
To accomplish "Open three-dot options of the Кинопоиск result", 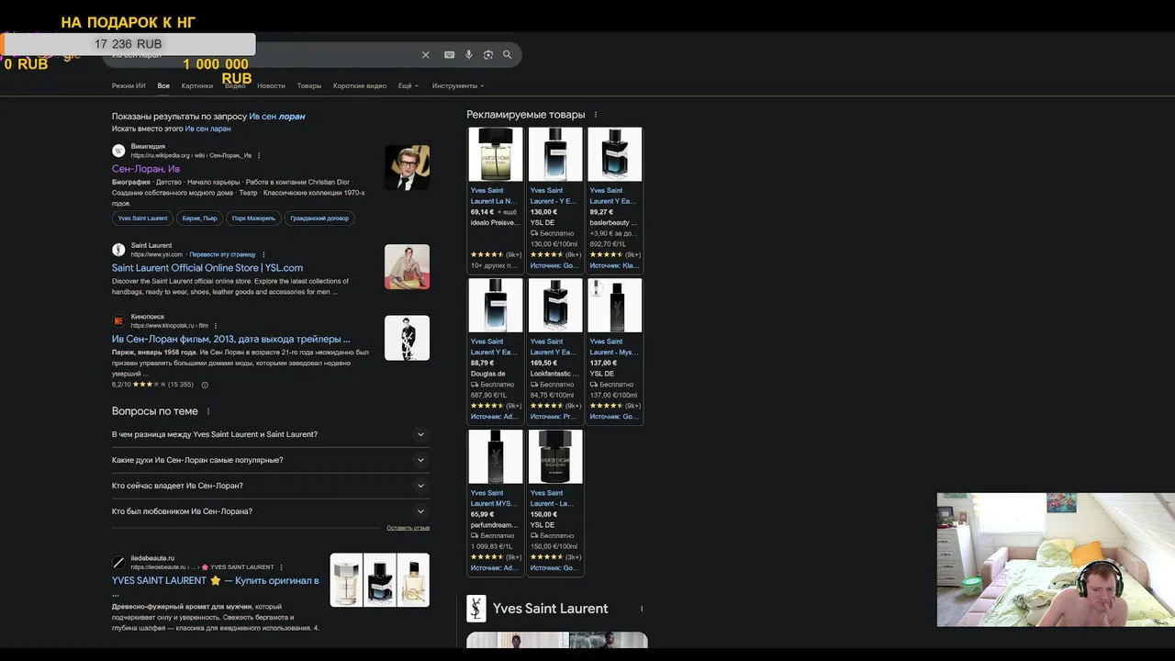I will click(216, 326).
